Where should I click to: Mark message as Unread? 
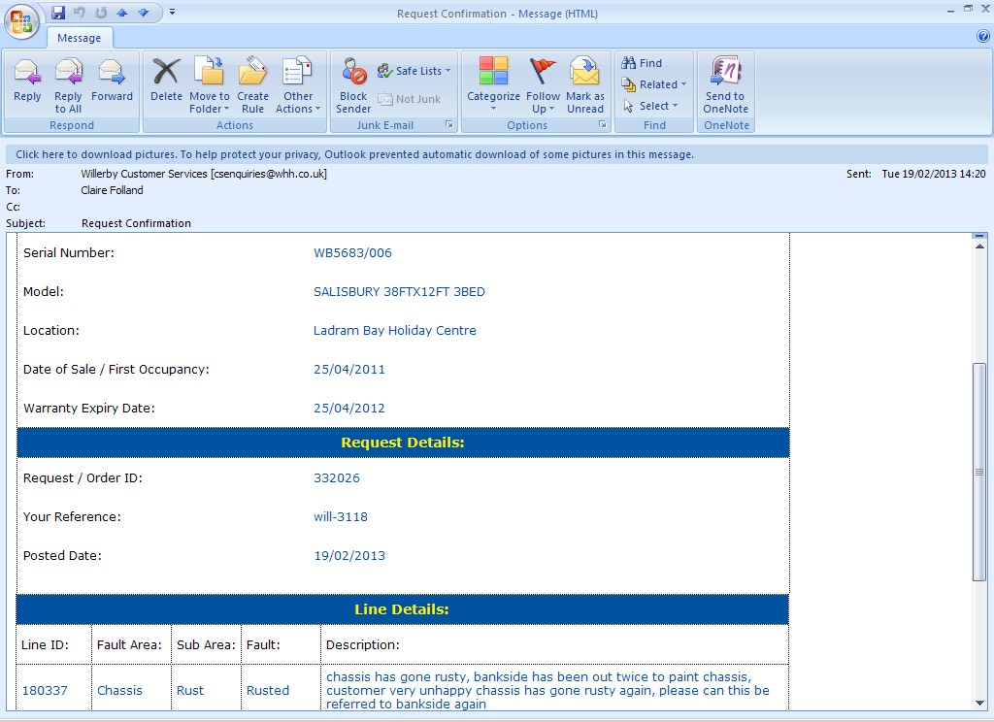(x=584, y=82)
